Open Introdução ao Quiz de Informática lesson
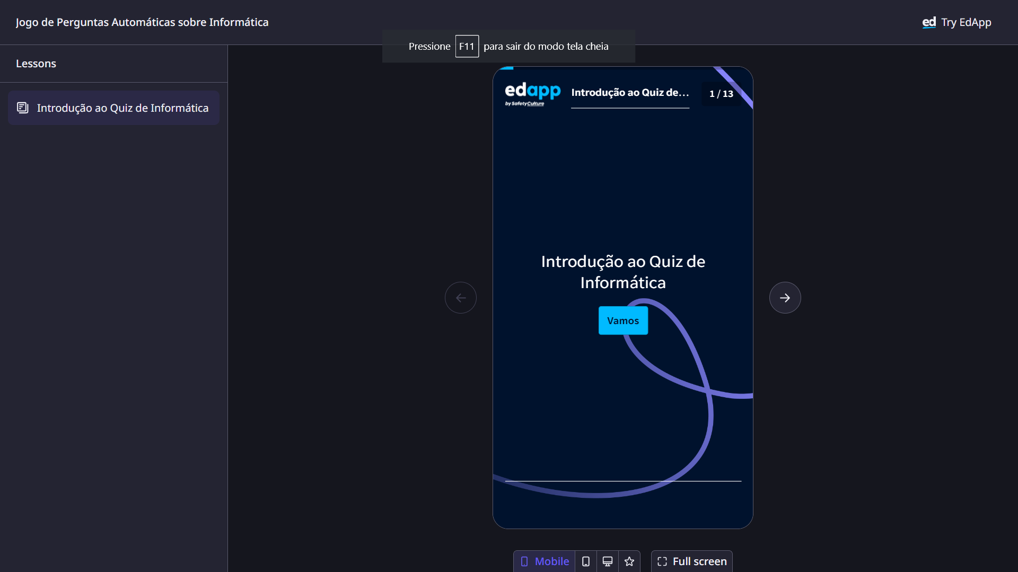This screenshot has width=1018, height=572. coord(122,108)
